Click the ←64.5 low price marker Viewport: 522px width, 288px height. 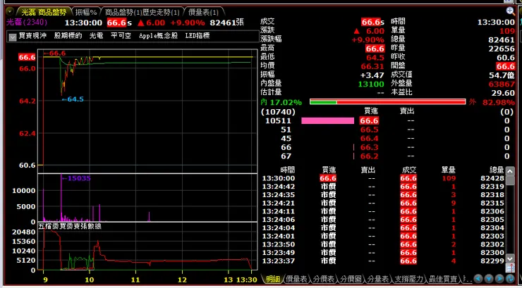point(73,99)
